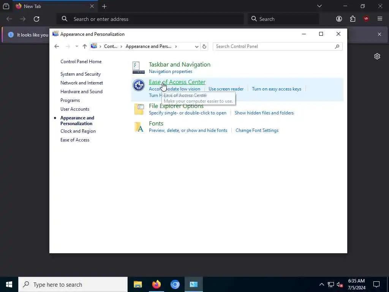Open Firefox View icon
Screen dimensions: 389x292
[6, 6]
